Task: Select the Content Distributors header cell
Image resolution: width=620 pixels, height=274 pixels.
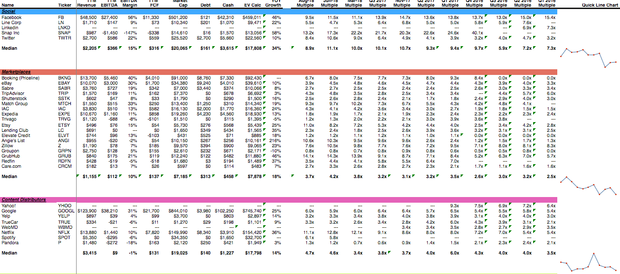Action: coord(23,199)
